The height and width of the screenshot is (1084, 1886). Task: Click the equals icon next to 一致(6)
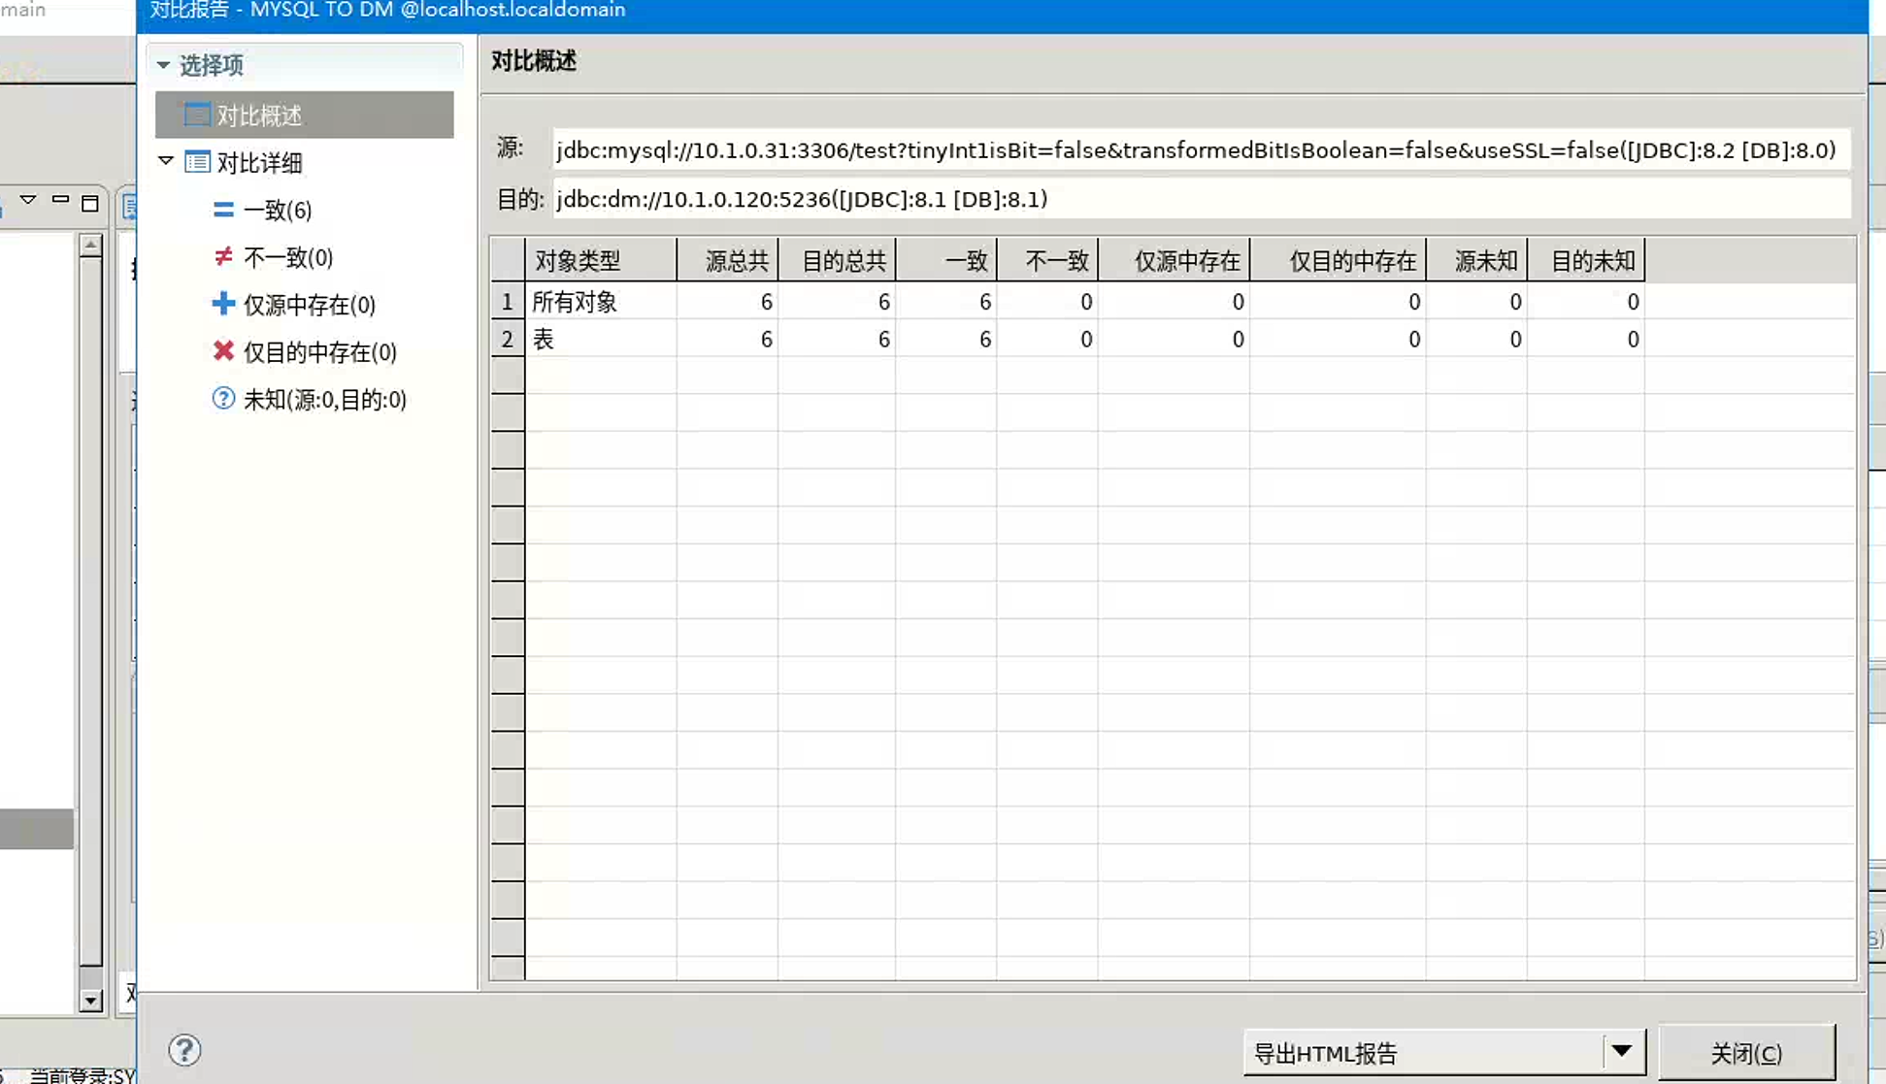pos(223,210)
